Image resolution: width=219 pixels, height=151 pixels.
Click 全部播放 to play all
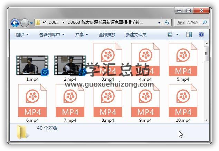107,34
